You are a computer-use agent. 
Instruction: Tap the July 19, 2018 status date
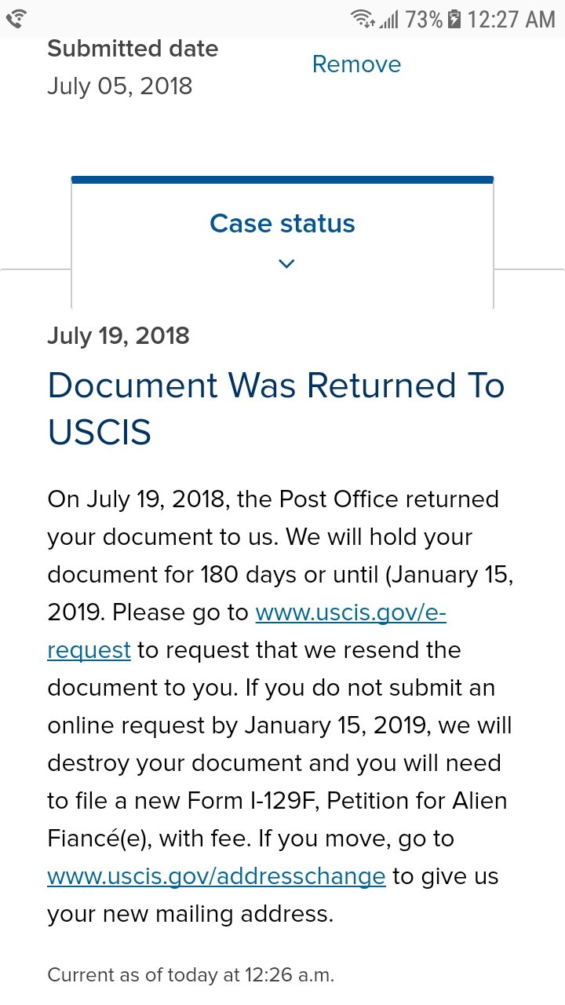(118, 336)
